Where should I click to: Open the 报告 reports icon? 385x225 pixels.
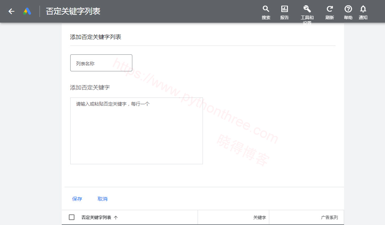tap(284, 12)
